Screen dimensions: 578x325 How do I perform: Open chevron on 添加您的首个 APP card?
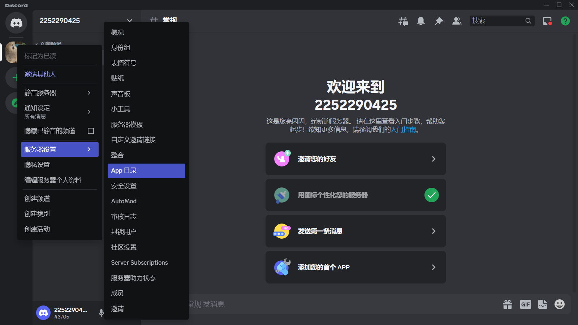[x=433, y=267]
